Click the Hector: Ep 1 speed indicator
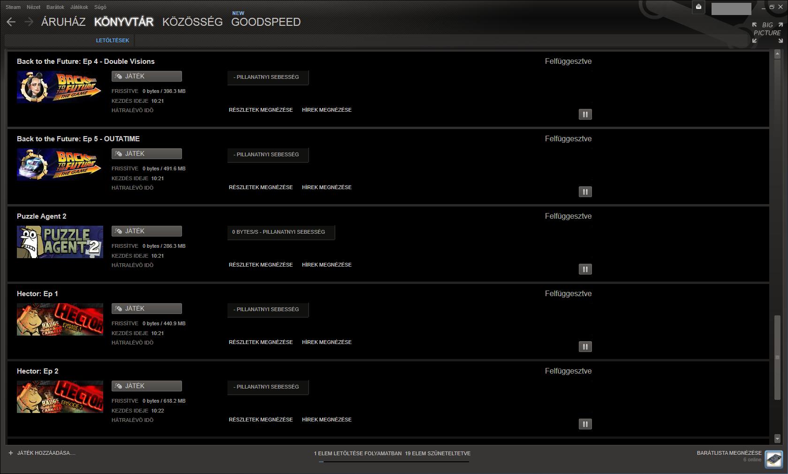788x474 pixels. point(268,310)
